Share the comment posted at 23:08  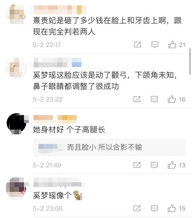(137, 208)
